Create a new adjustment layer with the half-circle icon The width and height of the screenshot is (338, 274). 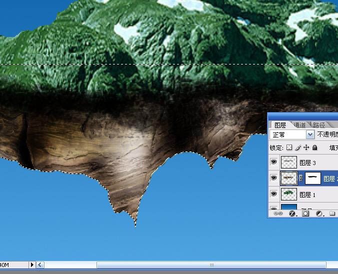(x=319, y=213)
